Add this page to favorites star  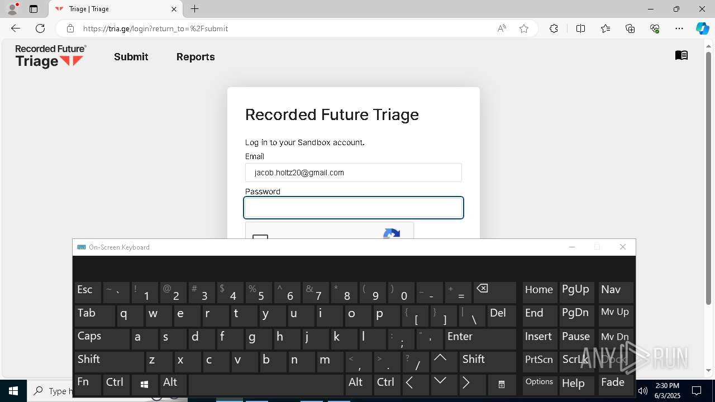pyautogui.click(x=524, y=28)
